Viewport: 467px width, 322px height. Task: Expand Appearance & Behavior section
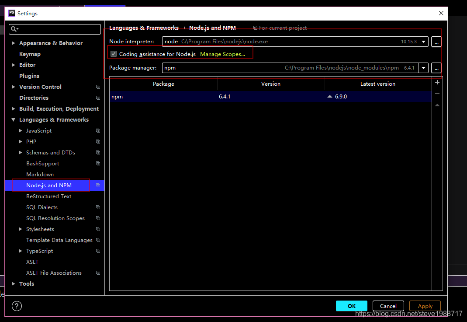coord(13,43)
